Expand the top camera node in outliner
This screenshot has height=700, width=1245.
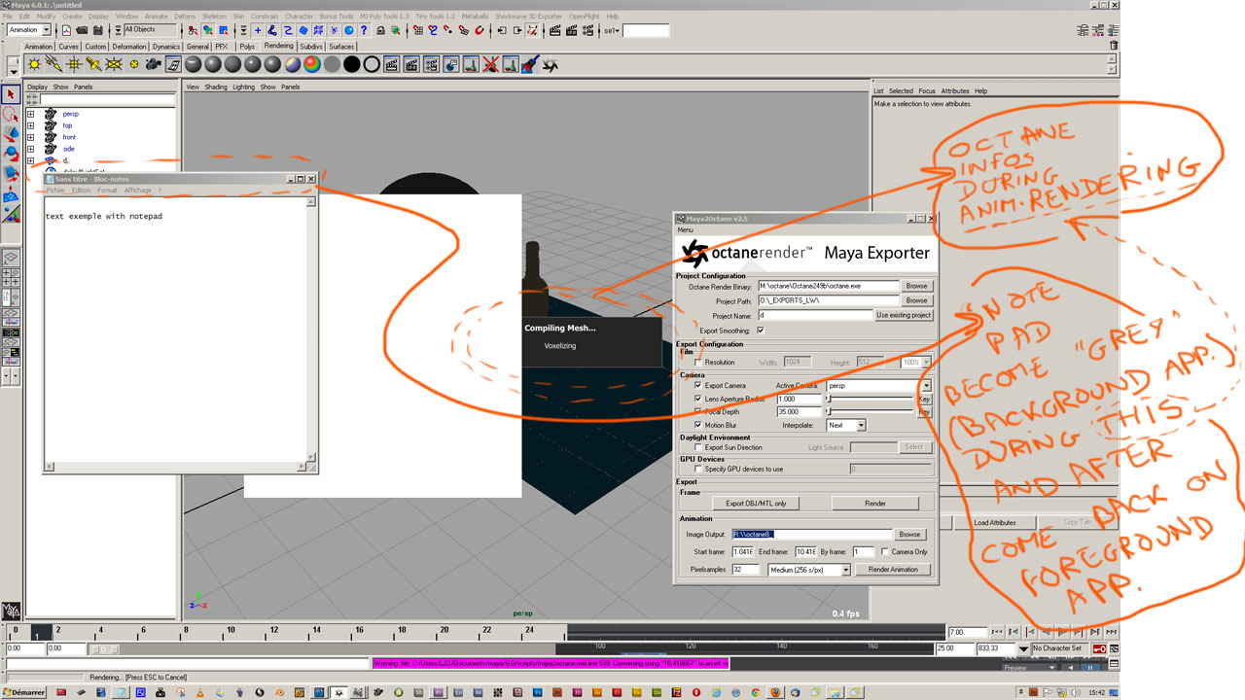pyautogui.click(x=30, y=125)
